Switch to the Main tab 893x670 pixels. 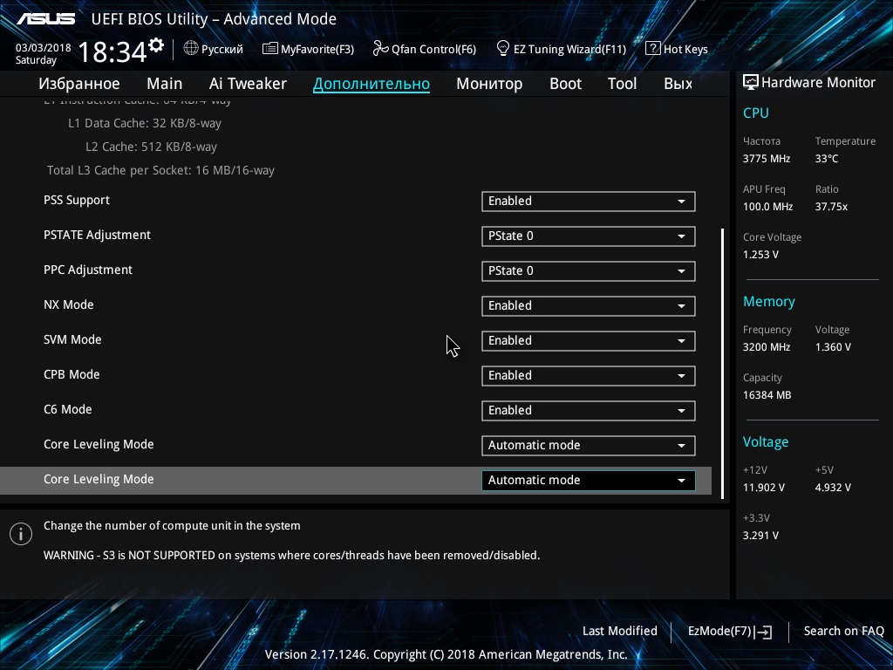pyautogui.click(x=165, y=84)
